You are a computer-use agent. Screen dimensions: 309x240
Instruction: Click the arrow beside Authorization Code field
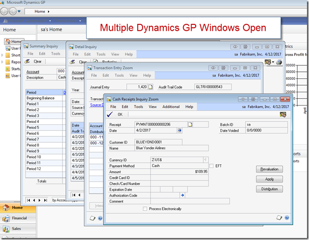(x=182, y=195)
